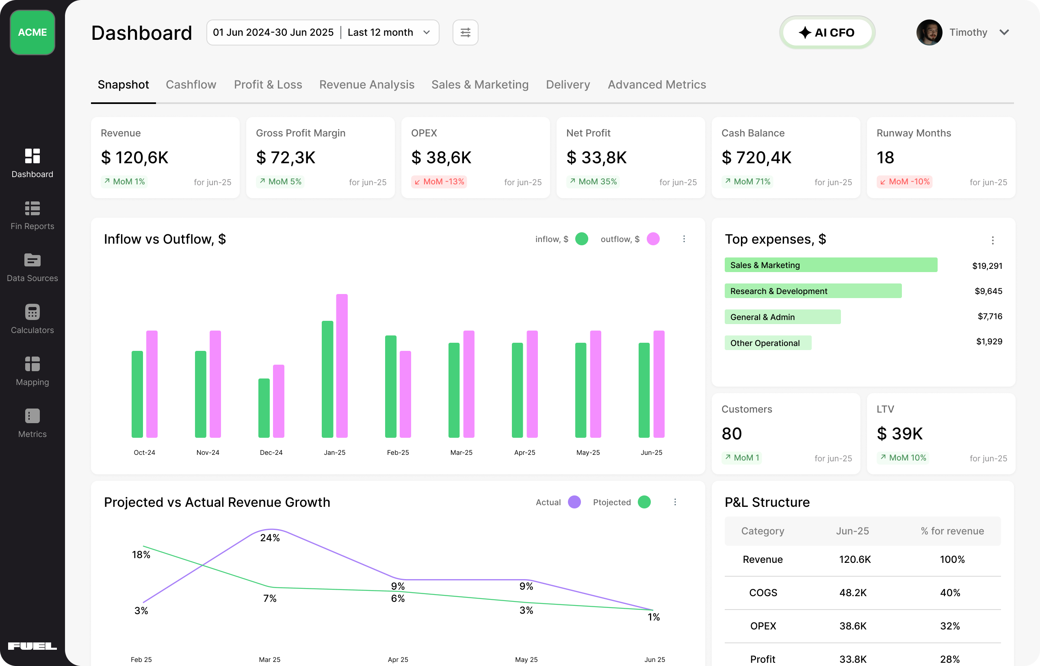Click the FUEL logo at bottom left
This screenshot has height=666, width=1040.
[x=33, y=646]
